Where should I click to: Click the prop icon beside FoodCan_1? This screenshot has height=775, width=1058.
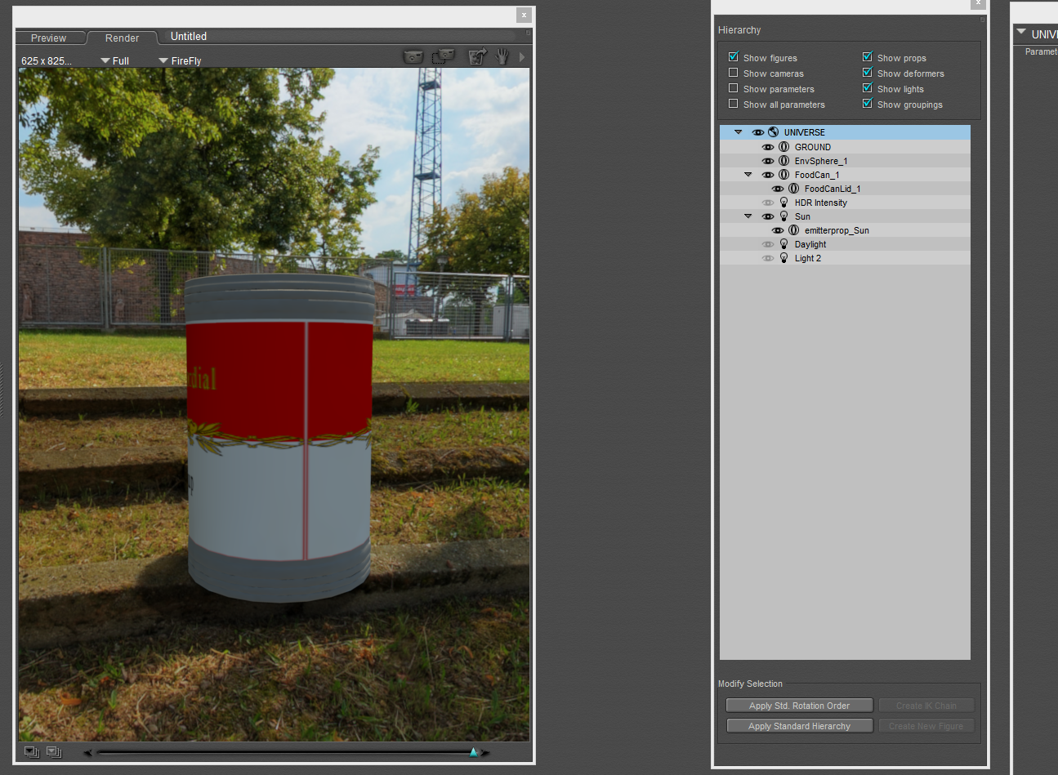tap(783, 175)
